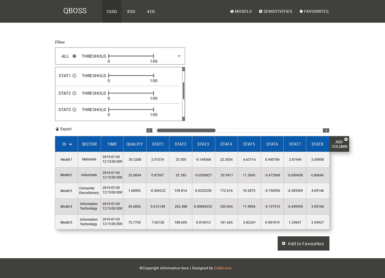Expand the filter dropdown chevron
Viewport: 385px width, 278px height.
179,56
